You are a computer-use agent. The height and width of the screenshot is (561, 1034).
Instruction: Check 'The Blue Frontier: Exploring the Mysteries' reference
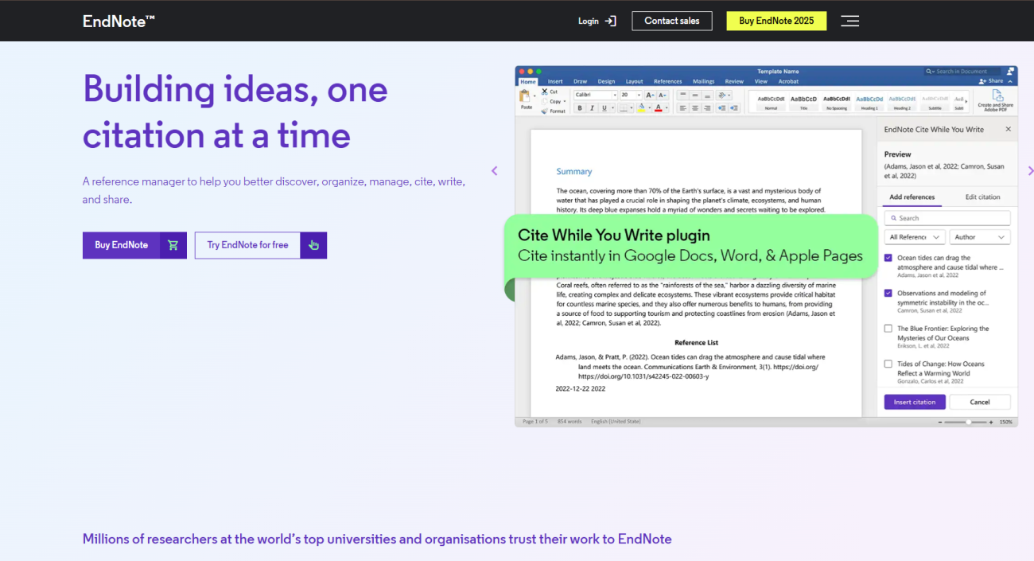click(887, 327)
